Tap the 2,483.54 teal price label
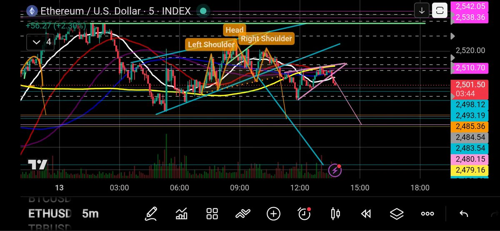Viewport: 500px width, 231px height. pyautogui.click(x=469, y=148)
